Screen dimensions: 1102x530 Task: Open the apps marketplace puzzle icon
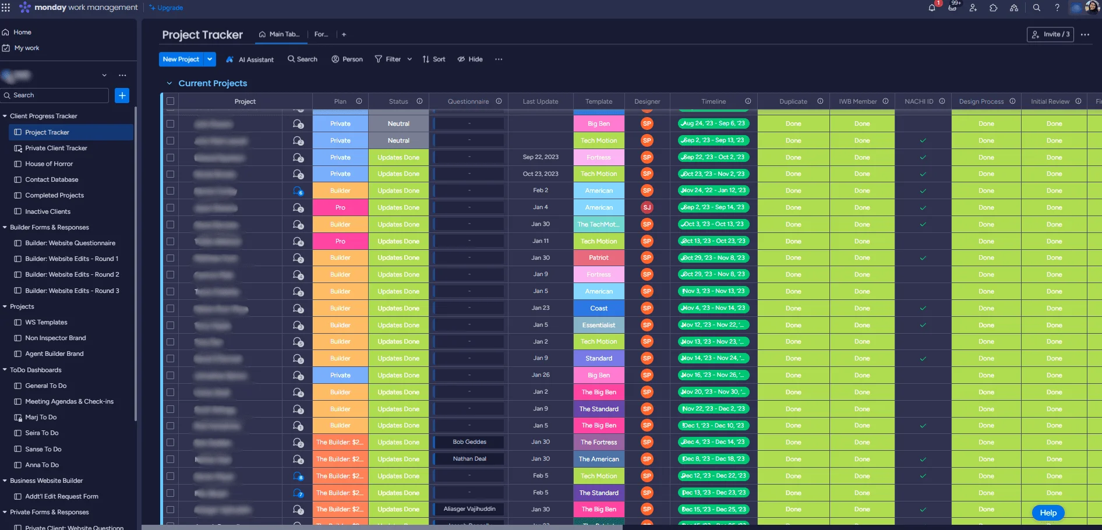point(993,8)
